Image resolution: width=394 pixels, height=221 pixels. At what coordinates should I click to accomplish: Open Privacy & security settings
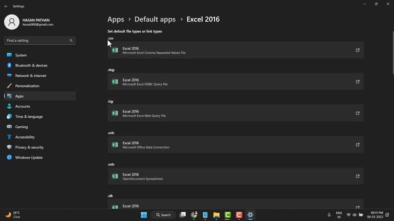tap(40, 147)
